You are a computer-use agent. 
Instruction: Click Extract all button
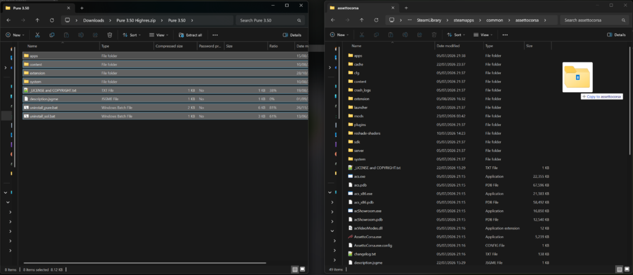pyautogui.click(x=190, y=35)
